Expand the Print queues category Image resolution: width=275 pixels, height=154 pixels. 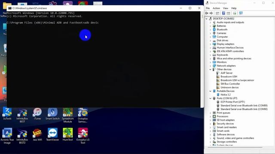pos(210,113)
